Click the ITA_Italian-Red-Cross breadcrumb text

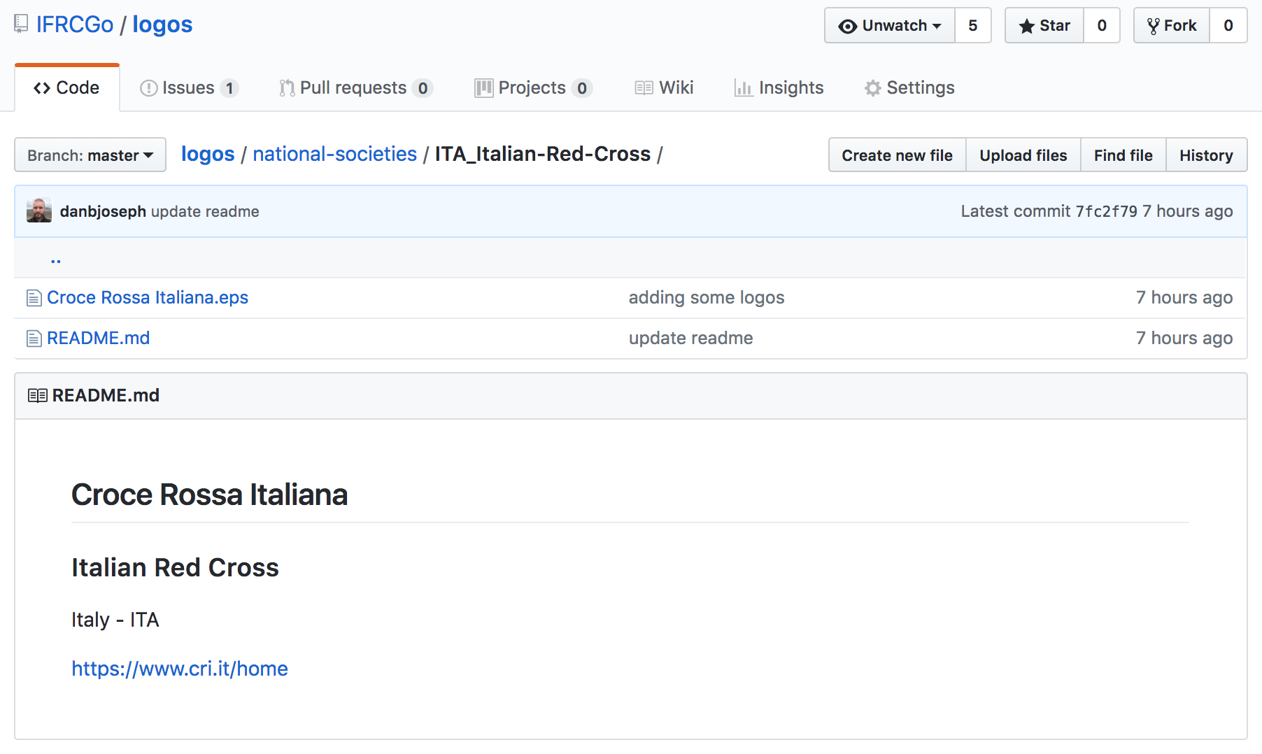pyautogui.click(x=543, y=154)
